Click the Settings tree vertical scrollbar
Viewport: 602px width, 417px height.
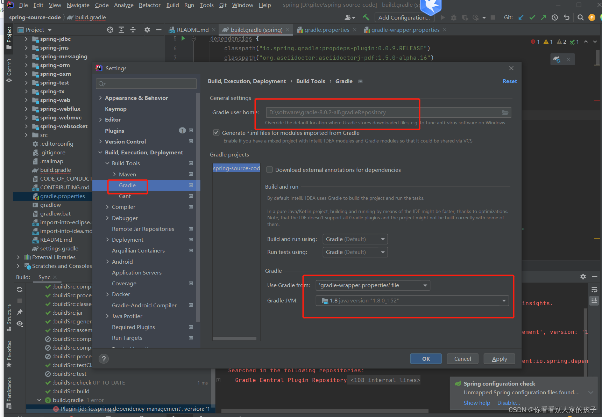coord(198,208)
